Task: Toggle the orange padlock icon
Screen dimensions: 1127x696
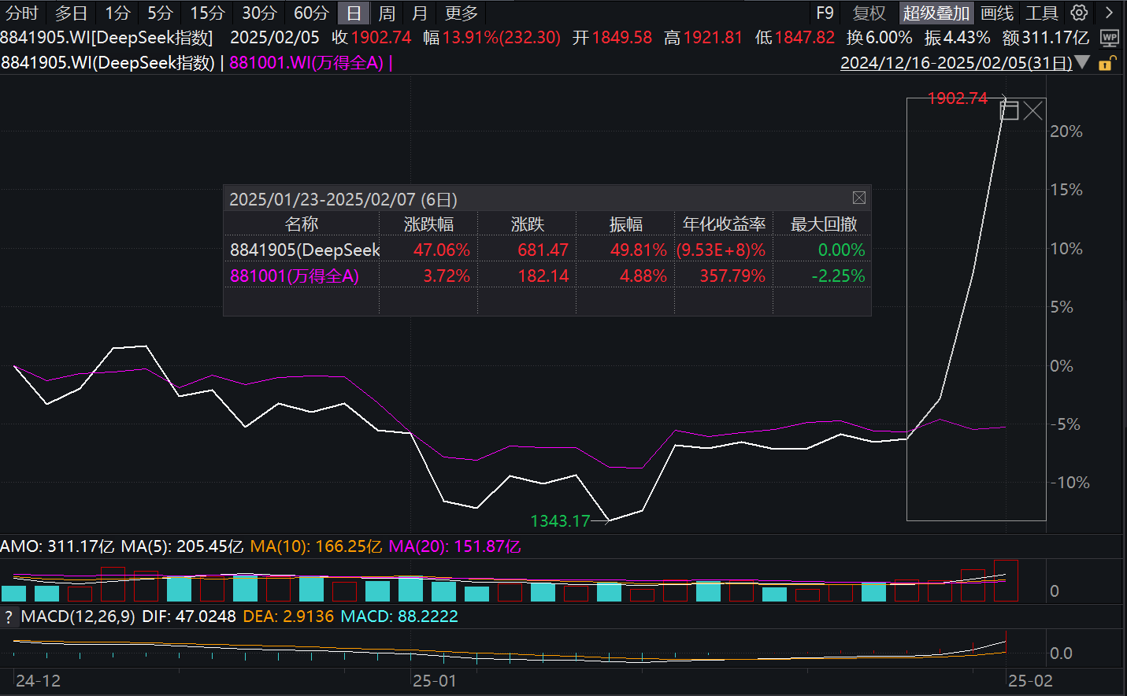Action: pos(1108,62)
